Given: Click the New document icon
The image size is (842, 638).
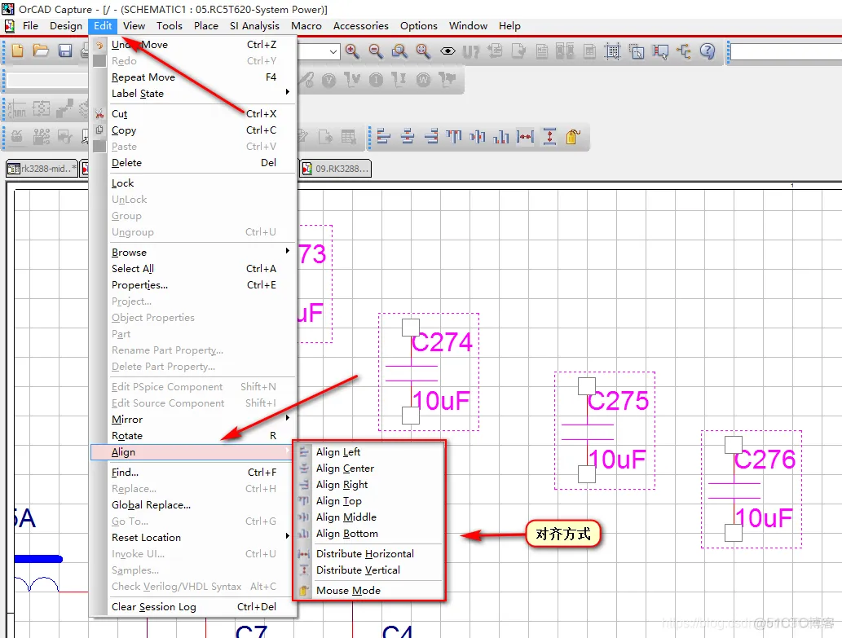Looking at the screenshot, I should 17,51.
